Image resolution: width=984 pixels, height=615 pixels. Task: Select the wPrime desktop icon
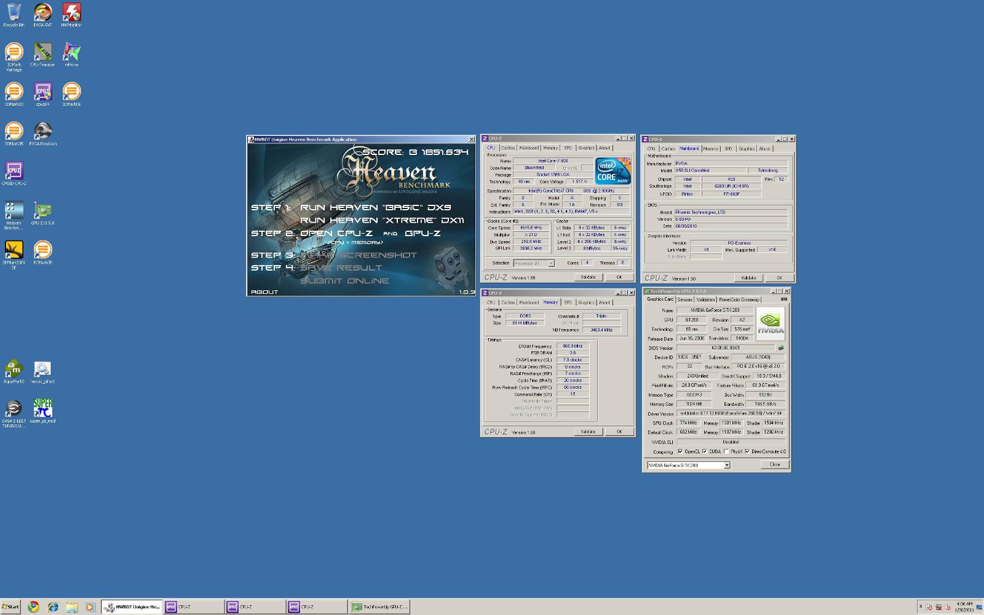pos(71,55)
